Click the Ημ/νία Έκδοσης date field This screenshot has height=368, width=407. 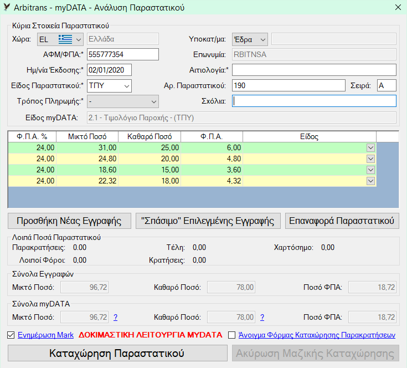click(109, 70)
